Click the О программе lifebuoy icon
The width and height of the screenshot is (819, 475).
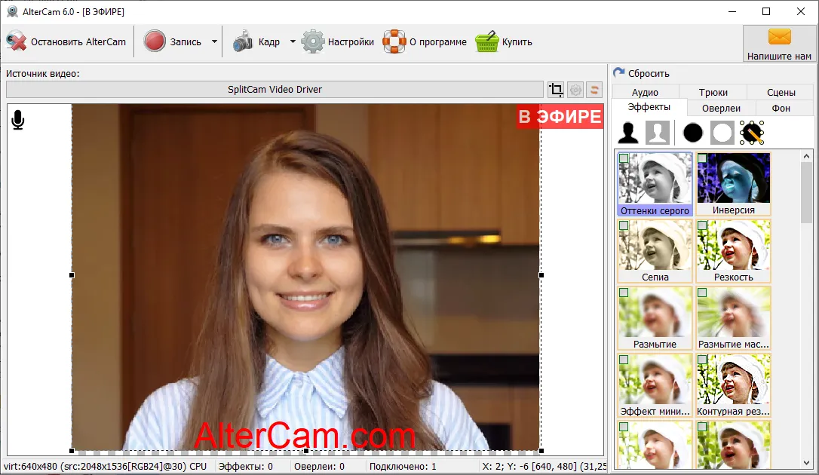point(394,41)
